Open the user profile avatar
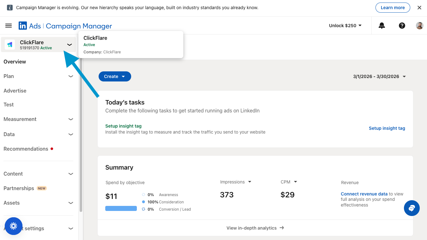This screenshot has height=240, width=427. pos(419,26)
